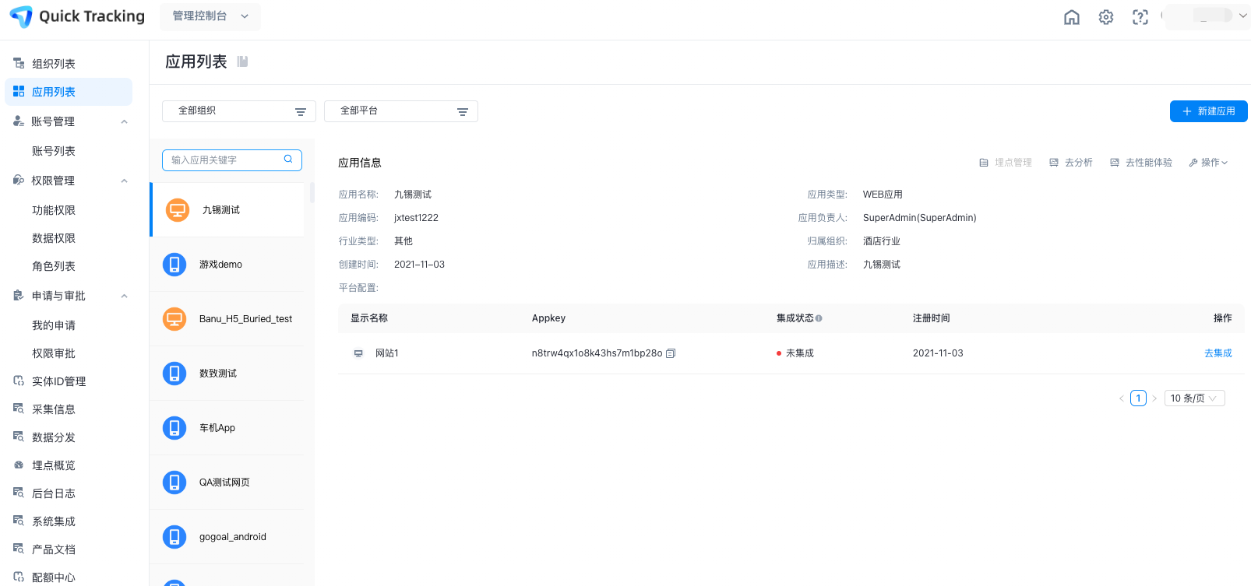Collapse the 权限管理 menu group
Image resolution: width=1251 pixels, height=586 pixels.
(x=124, y=181)
